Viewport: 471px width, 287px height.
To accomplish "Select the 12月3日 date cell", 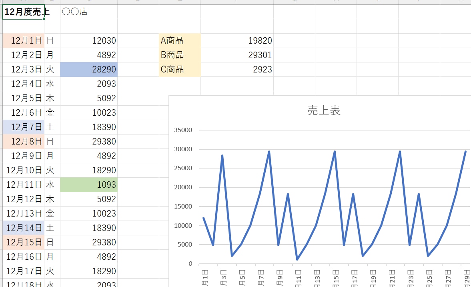I will 24,69.
